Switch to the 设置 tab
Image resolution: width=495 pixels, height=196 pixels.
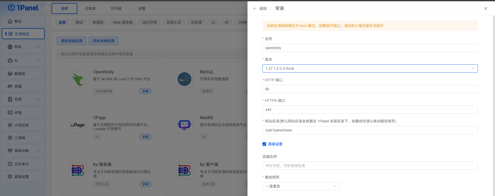click(x=142, y=8)
